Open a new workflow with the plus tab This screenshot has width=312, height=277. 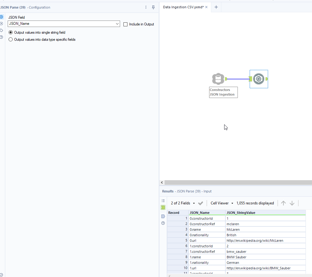[x=216, y=7]
